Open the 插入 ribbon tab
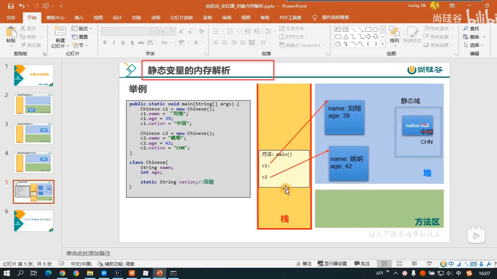Screen dimensions: 497x279 [79, 18]
